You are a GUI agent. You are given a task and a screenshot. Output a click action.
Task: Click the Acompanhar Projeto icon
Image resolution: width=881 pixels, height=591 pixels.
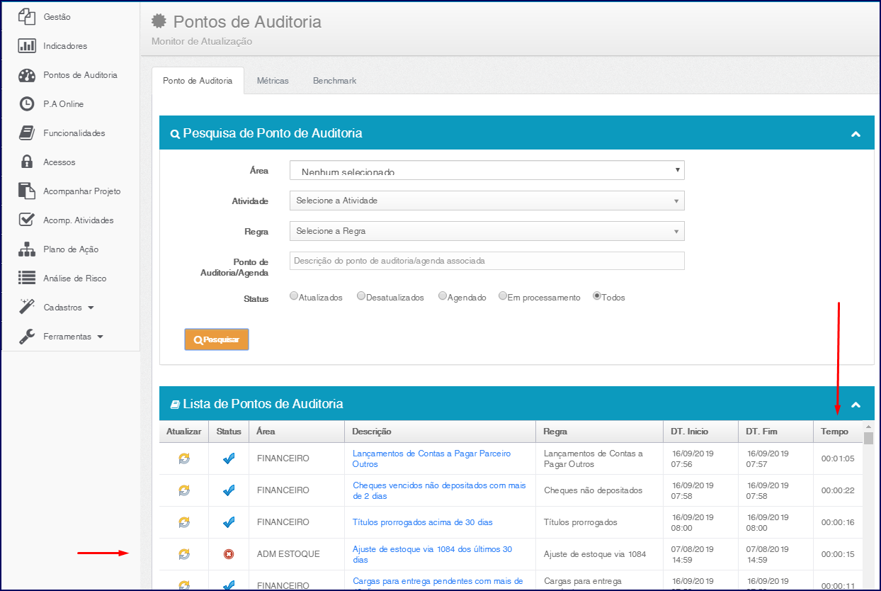pos(27,191)
